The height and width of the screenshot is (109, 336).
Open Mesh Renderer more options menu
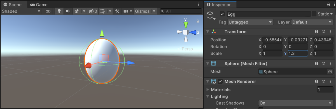point(330,81)
